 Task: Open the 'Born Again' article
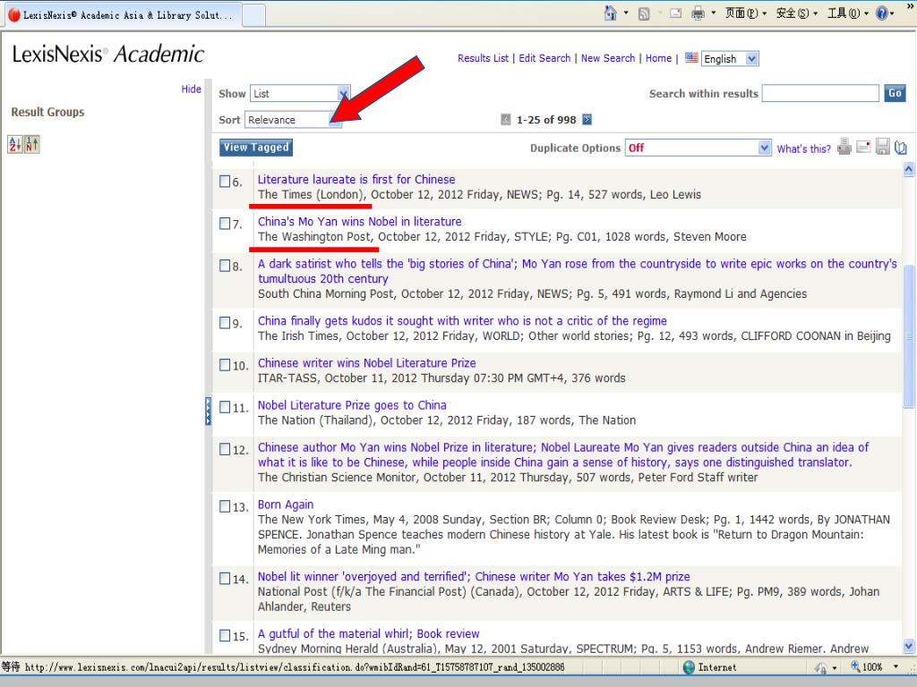pos(286,505)
